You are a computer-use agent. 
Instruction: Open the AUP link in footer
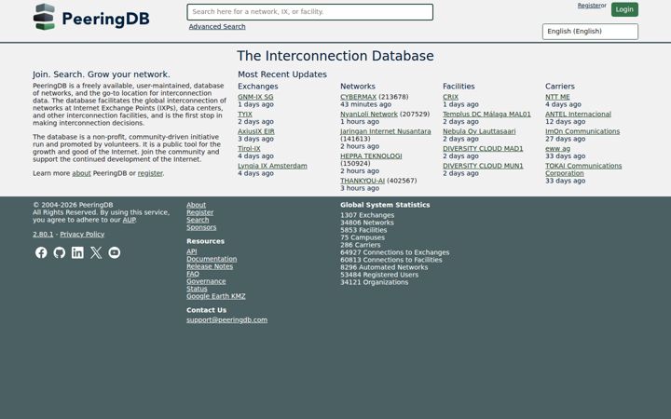pos(129,220)
